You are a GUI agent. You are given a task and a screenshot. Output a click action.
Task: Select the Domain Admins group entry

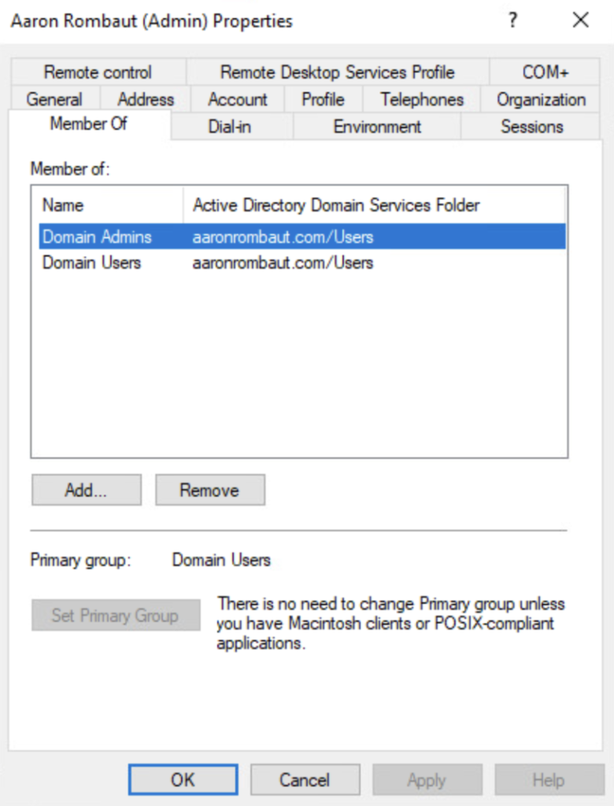[x=97, y=237]
